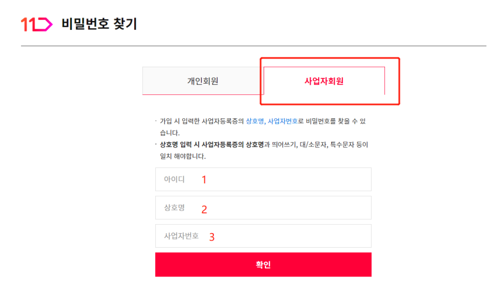Screen dimensions: 487x308
Task: Click the blue 상호명 text in the notice
Action: [x=254, y=121]
